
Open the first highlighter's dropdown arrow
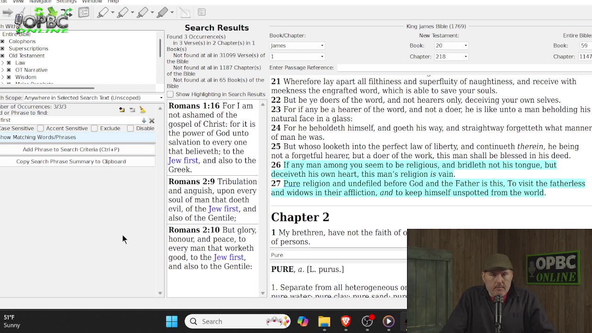click(112, 12)
